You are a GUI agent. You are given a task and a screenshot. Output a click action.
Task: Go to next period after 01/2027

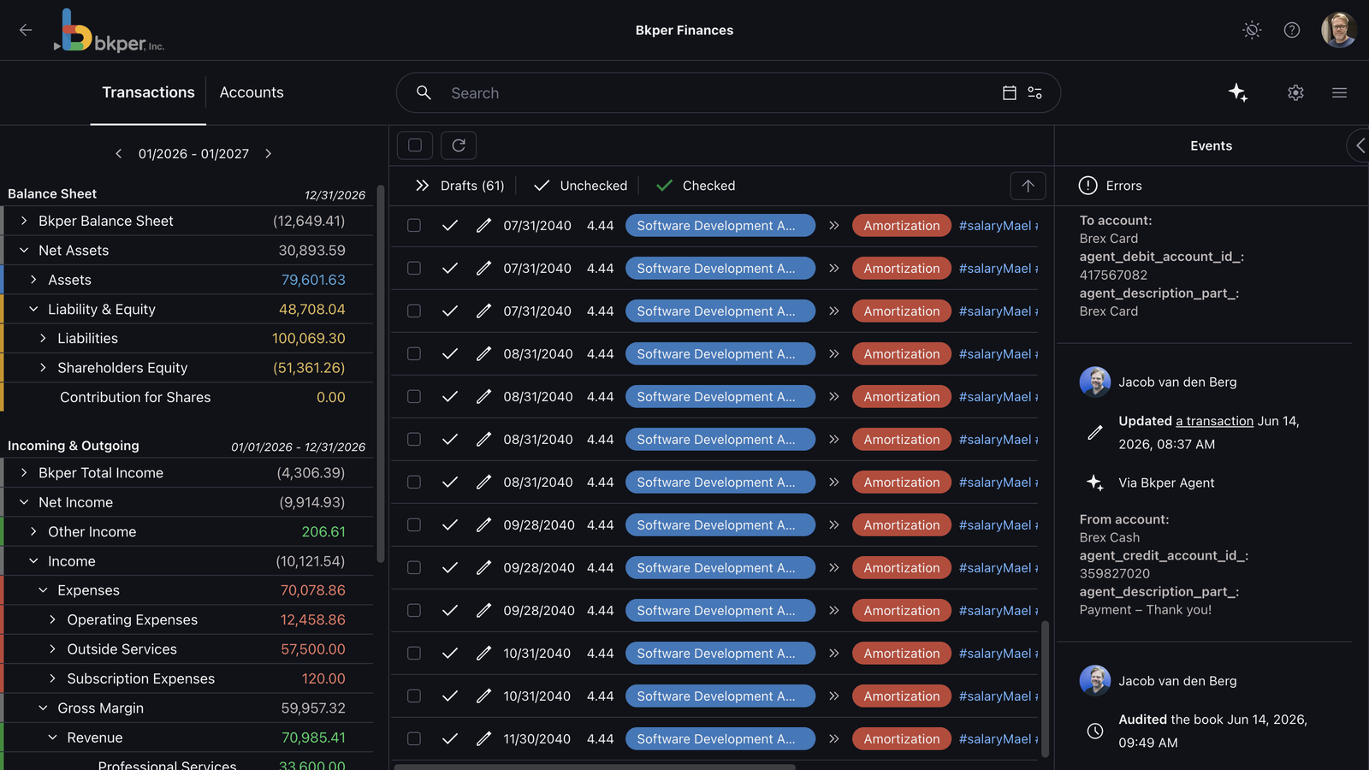pos(268,153)
